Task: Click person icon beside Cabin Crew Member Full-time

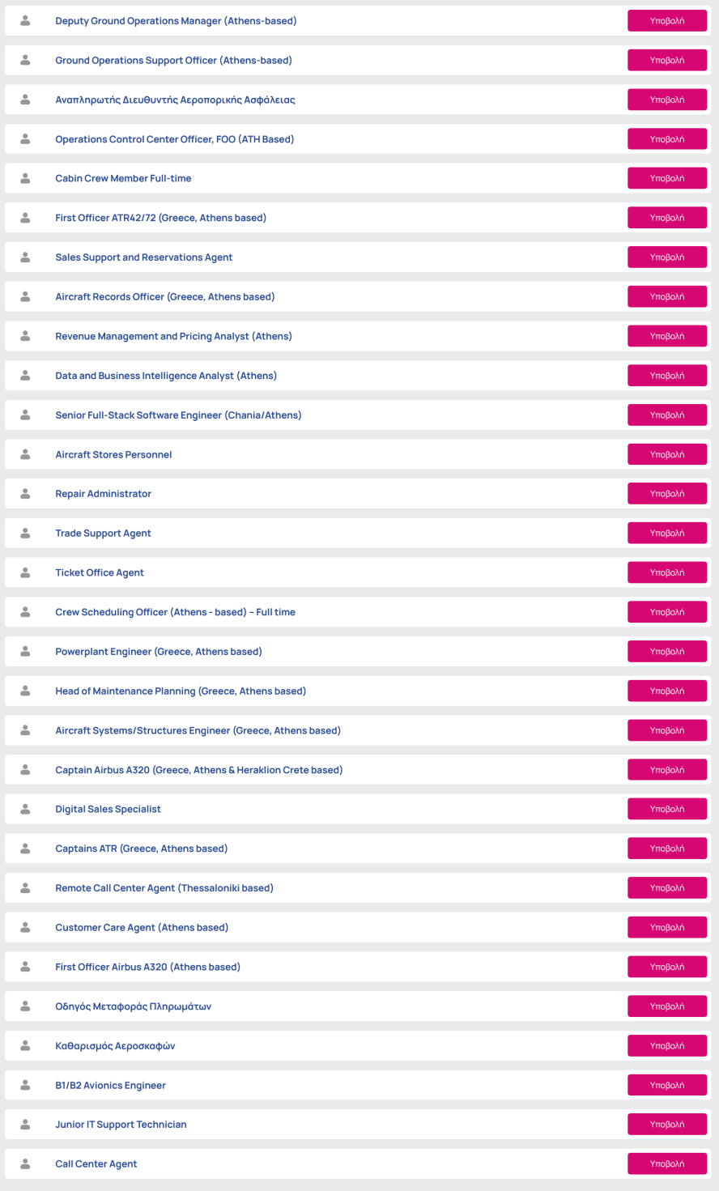Action: click(x=25, y=178)
